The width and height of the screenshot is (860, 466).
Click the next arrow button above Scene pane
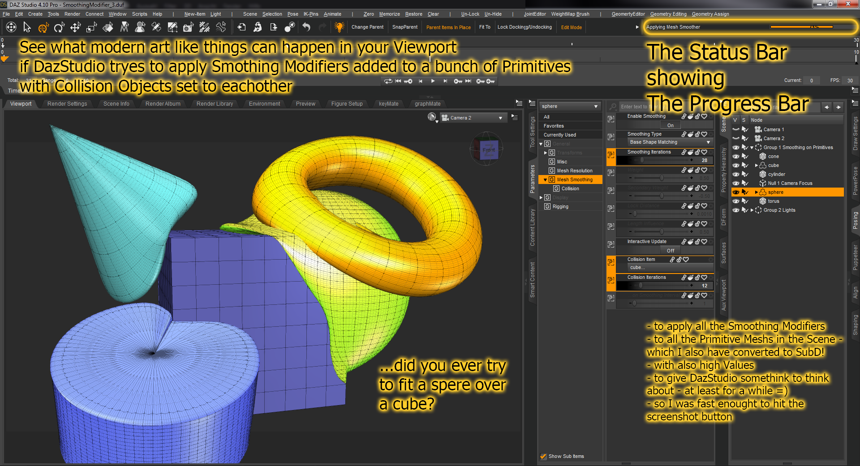[x=838, y=107]
